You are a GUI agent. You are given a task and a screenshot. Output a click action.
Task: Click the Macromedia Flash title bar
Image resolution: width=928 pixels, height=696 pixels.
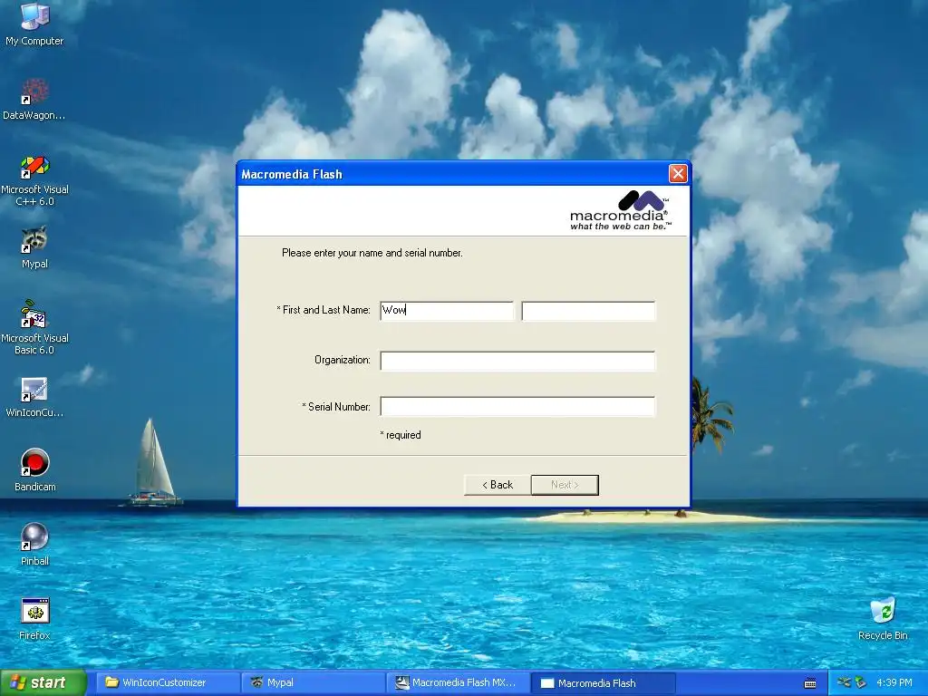click(x=453, y=173)
